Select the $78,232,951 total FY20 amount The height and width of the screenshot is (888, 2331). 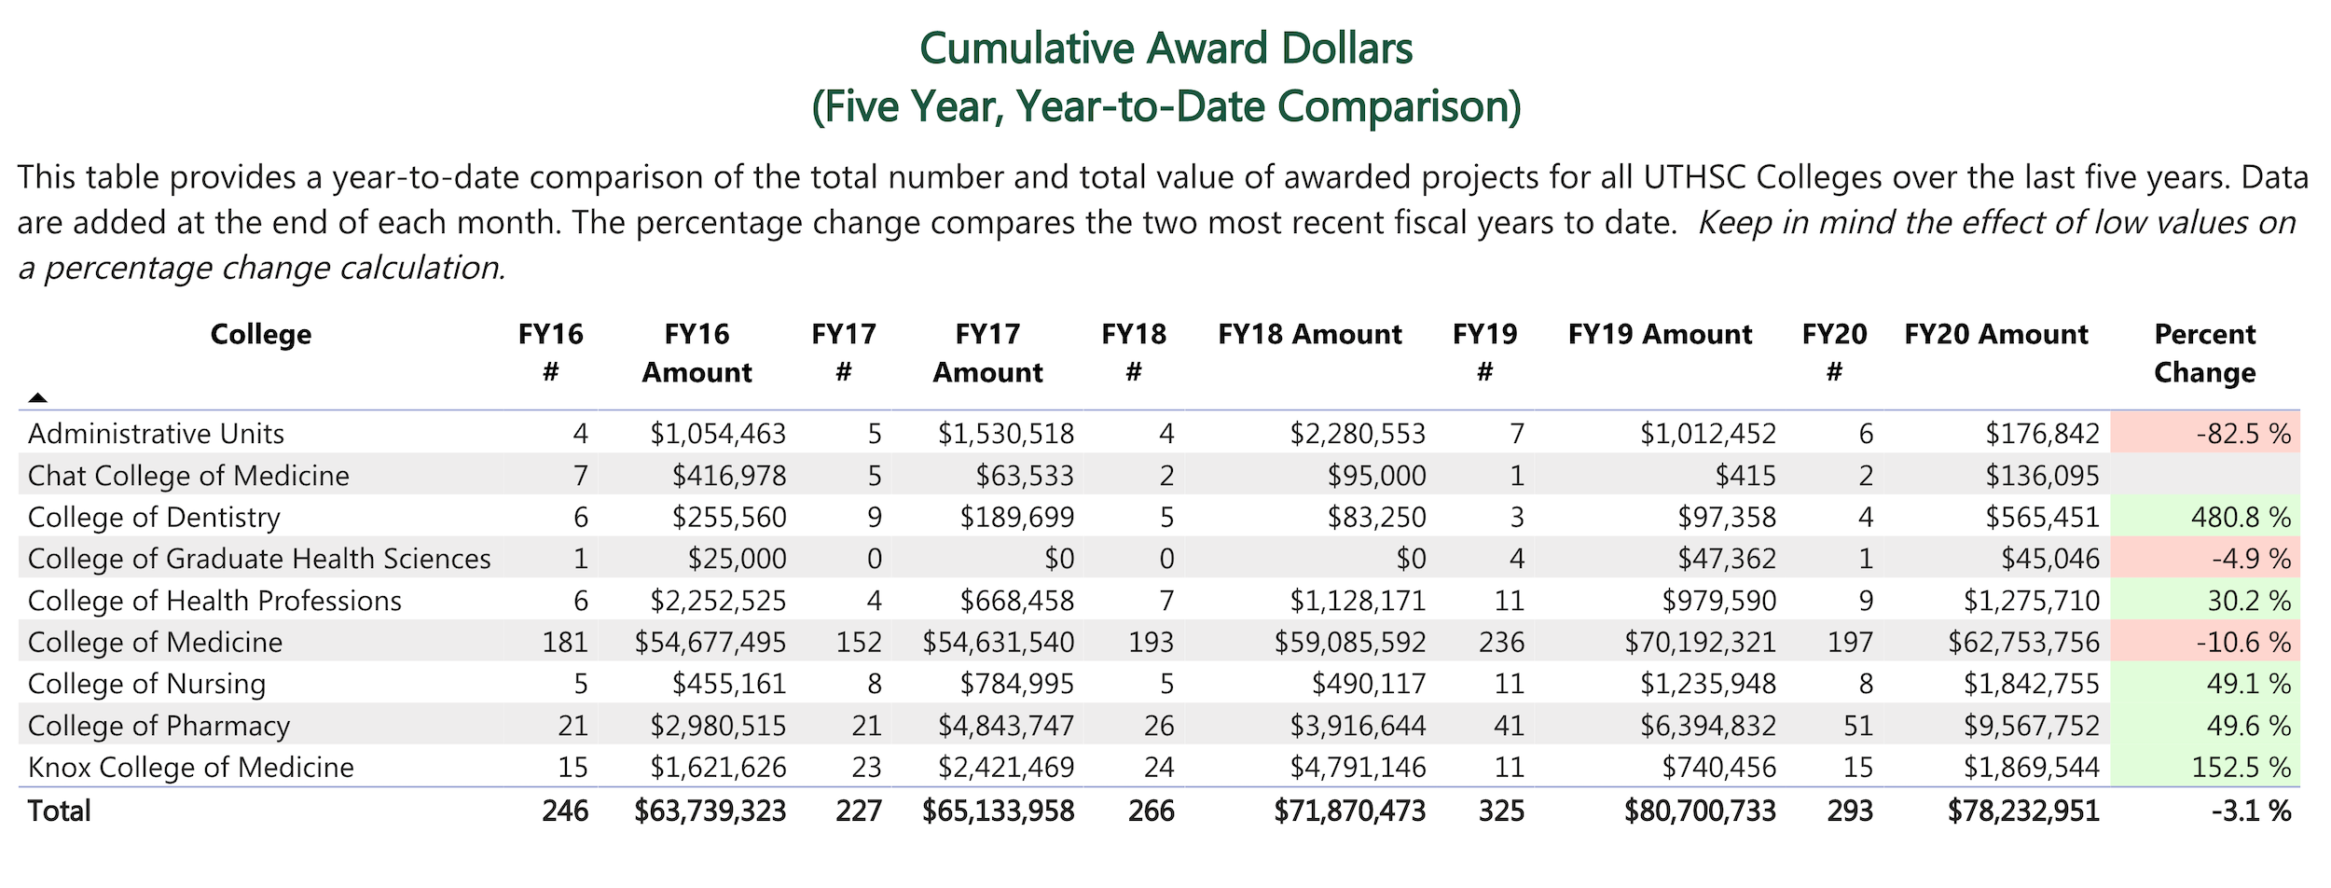[2022, 811]
